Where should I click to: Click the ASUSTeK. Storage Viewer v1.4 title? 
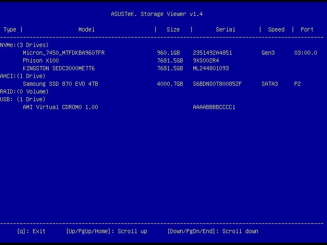click(157, 14)
